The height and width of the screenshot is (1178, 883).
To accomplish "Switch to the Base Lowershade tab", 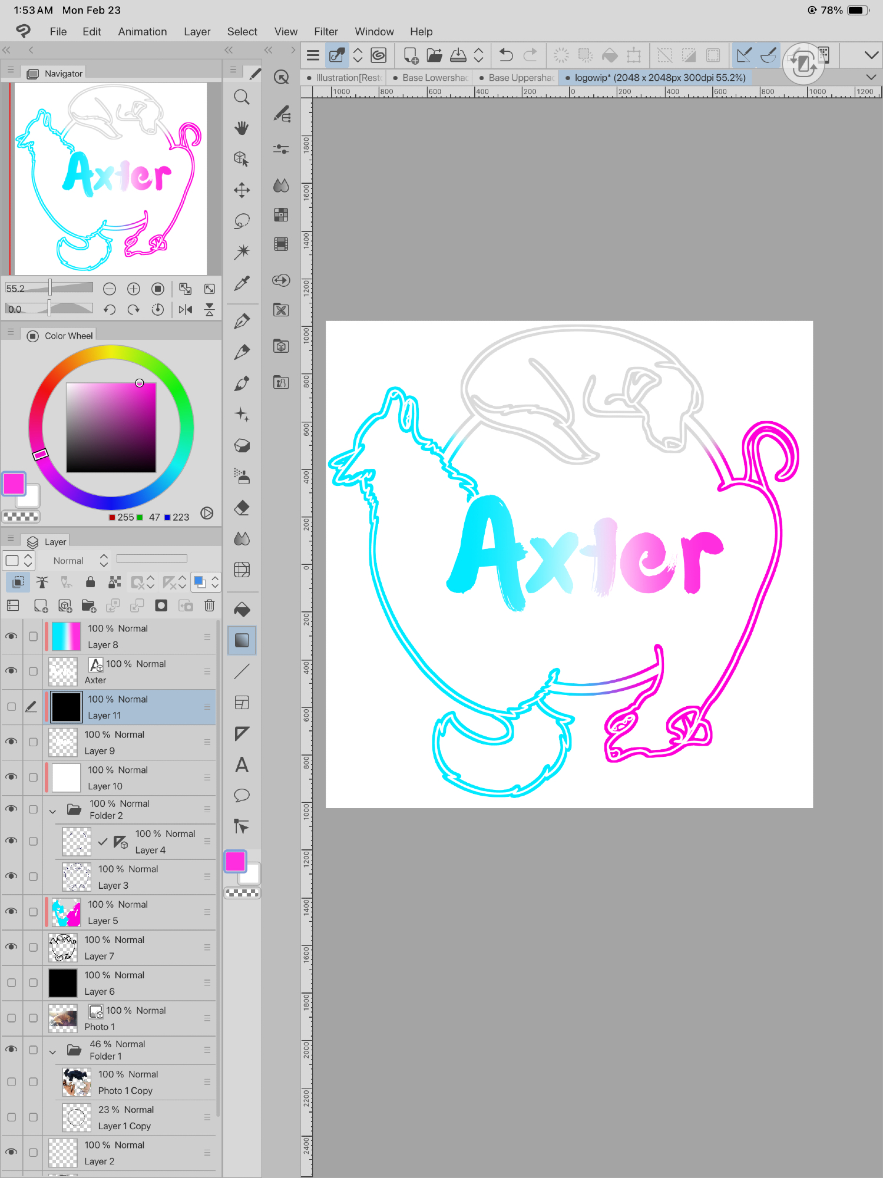I will 434,78.
